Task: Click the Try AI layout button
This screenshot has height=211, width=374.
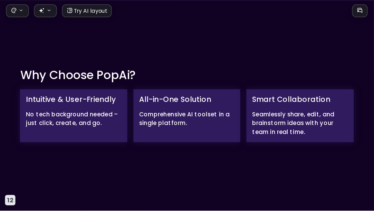Action: click(87, 11)
